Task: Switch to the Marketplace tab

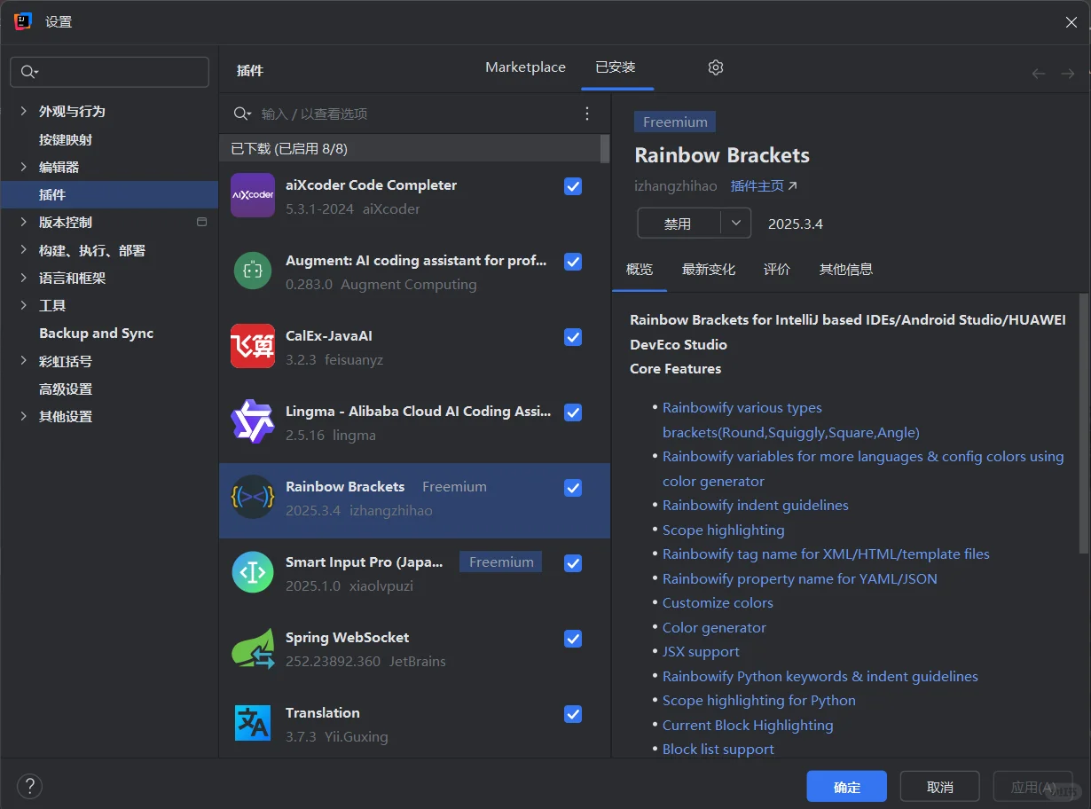Action: [525, 67]
